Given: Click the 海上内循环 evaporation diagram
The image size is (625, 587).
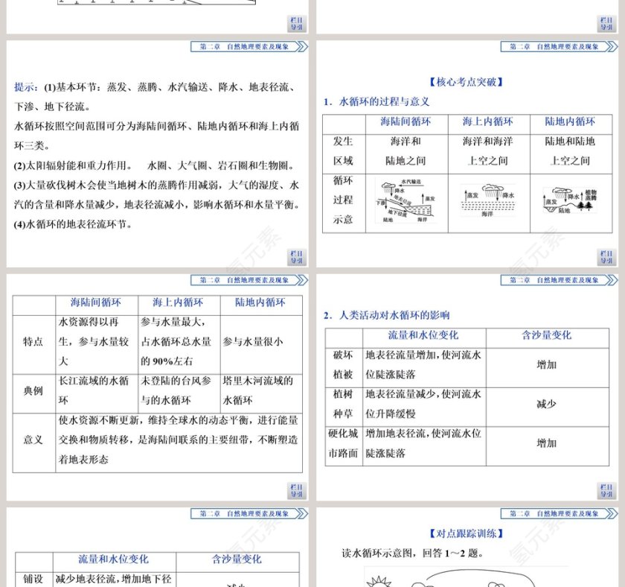Looking at the screenshot, I should pos(489,201).
